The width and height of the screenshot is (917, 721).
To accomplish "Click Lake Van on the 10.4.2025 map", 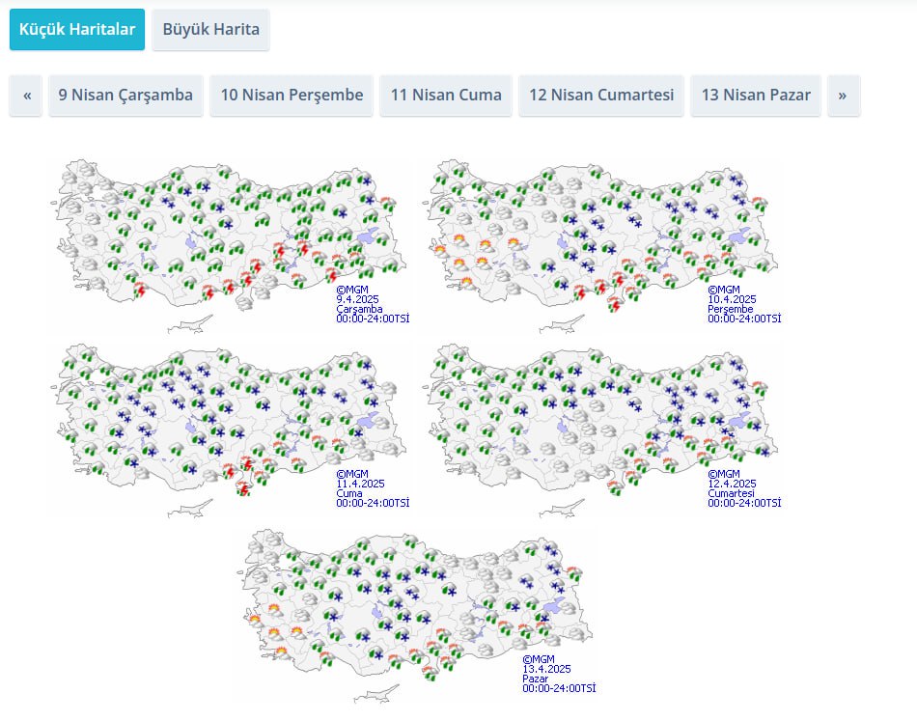I will coord(740,237).
